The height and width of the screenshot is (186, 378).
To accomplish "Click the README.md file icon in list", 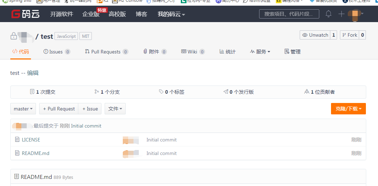I will [17, 153].
